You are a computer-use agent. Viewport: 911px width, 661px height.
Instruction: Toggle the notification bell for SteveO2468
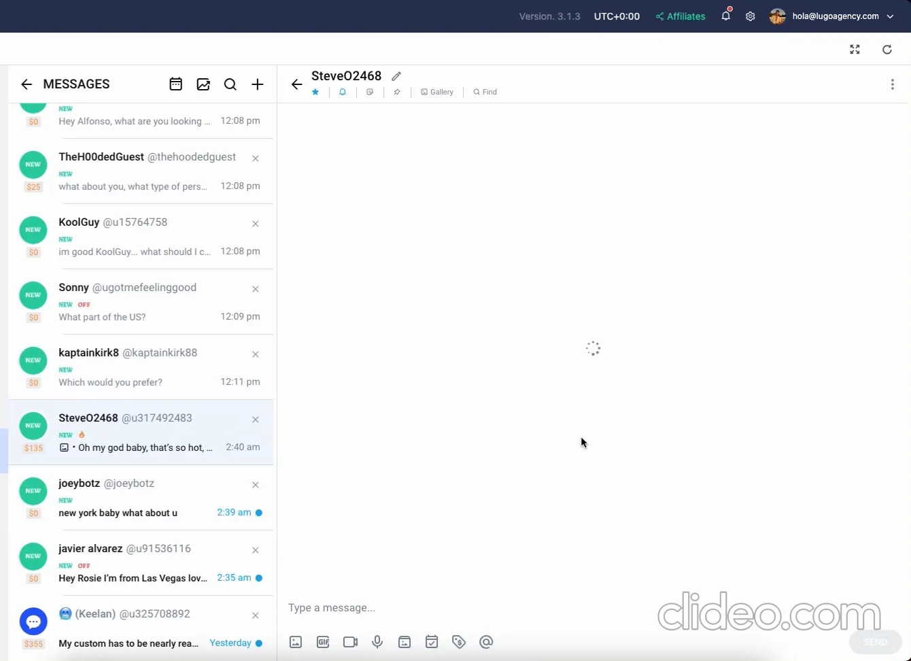tap(343, 92)
